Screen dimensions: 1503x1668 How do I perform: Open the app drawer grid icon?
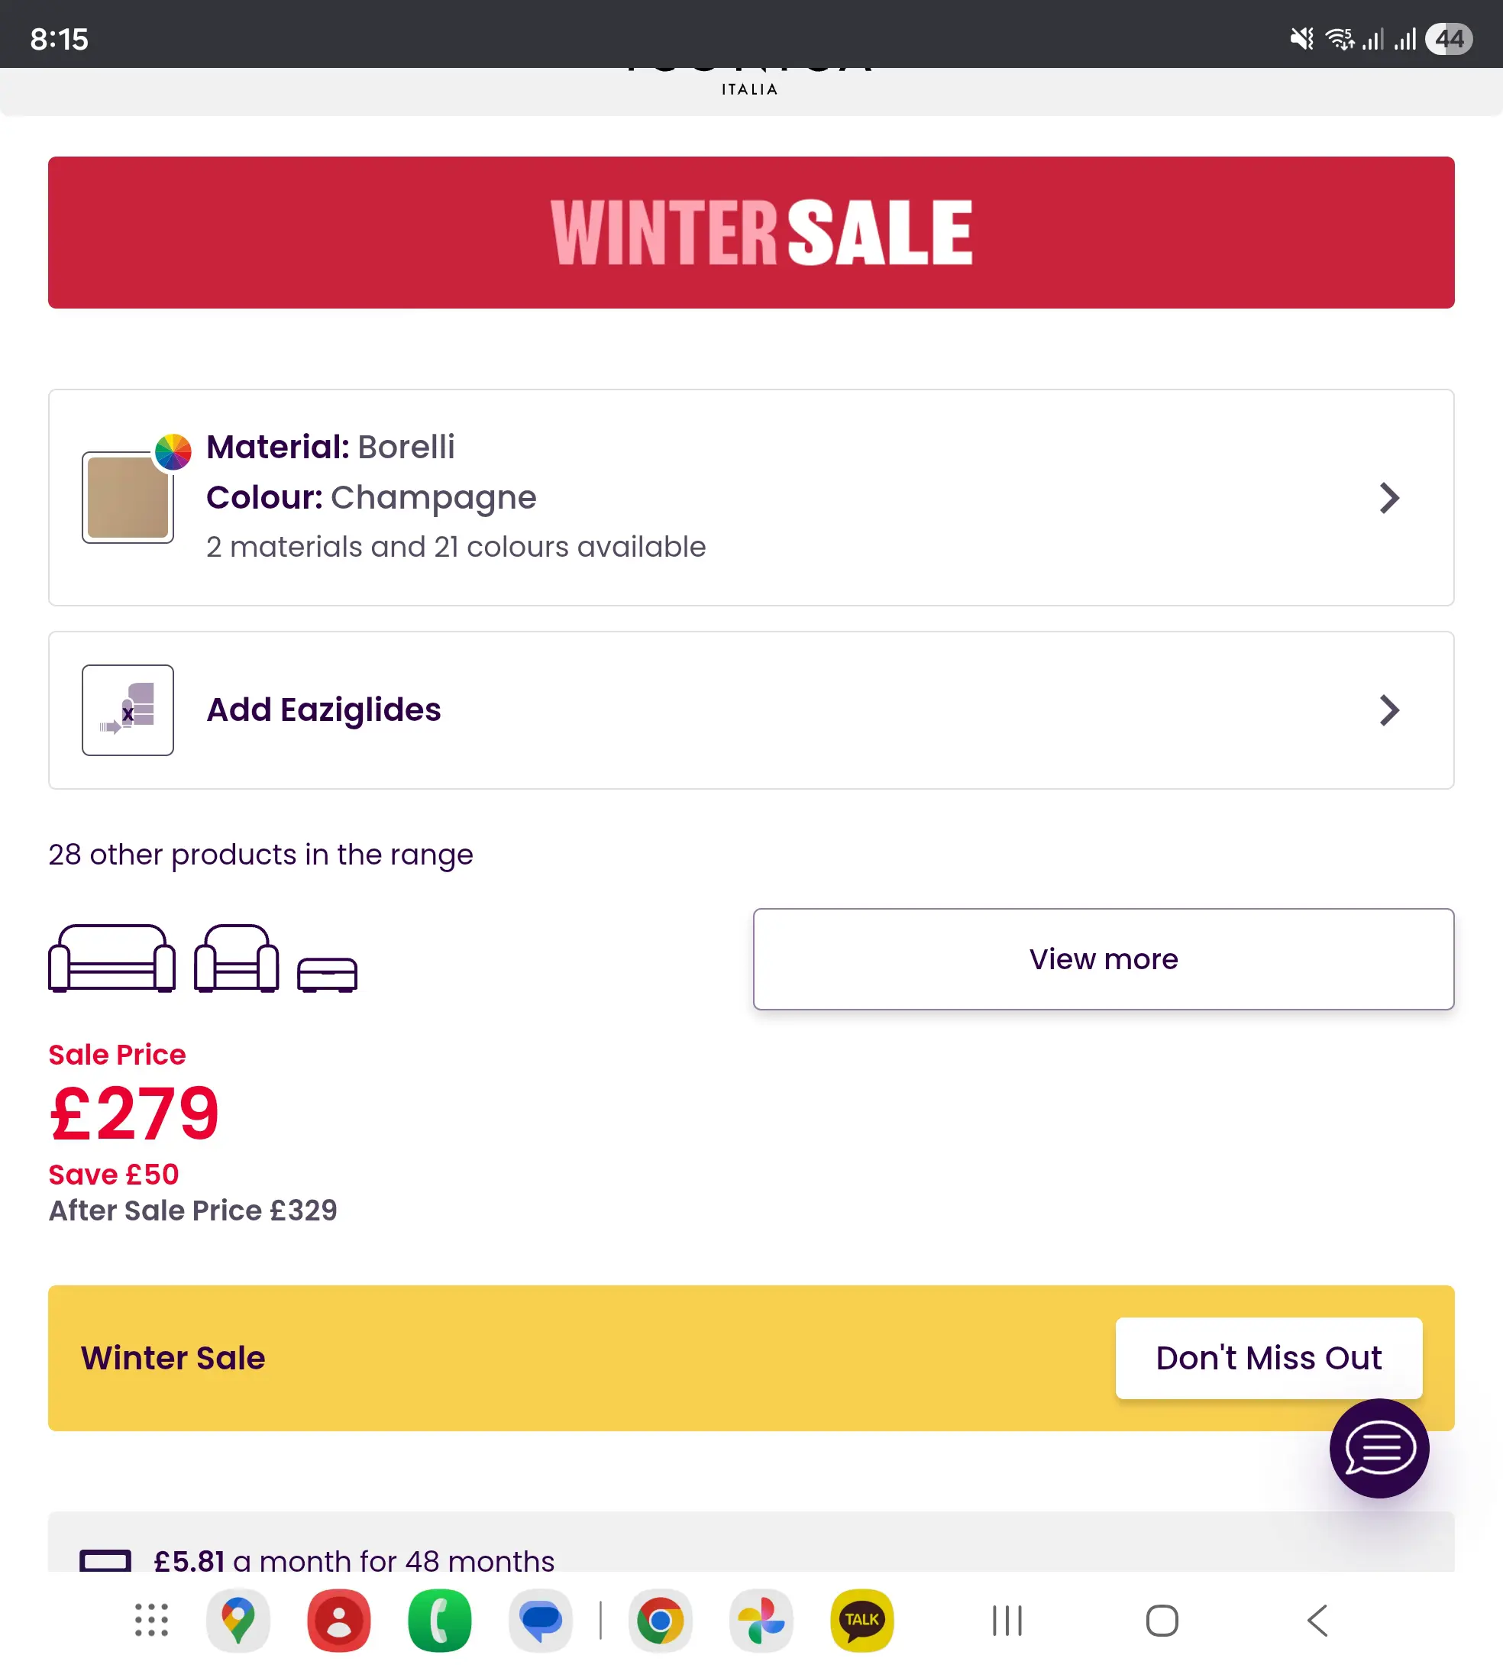tap(151, 1620)
